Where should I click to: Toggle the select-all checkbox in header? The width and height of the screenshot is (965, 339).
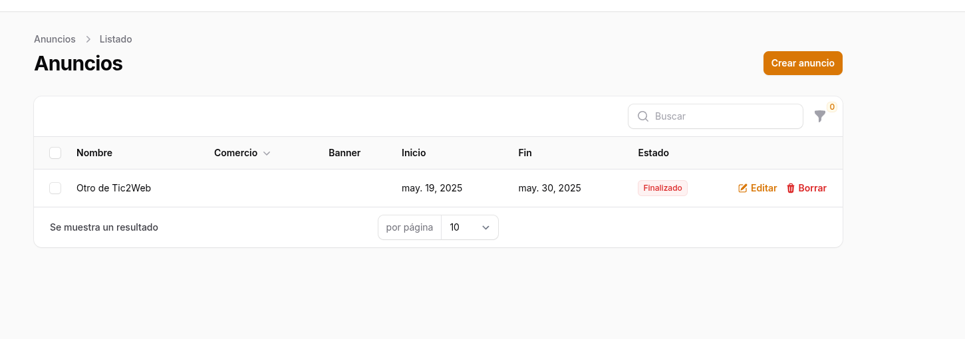55,153
